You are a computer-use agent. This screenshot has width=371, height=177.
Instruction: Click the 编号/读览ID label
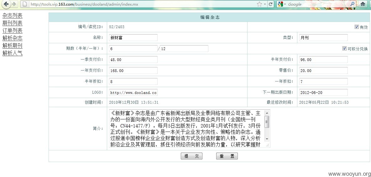tap(91, 27)
